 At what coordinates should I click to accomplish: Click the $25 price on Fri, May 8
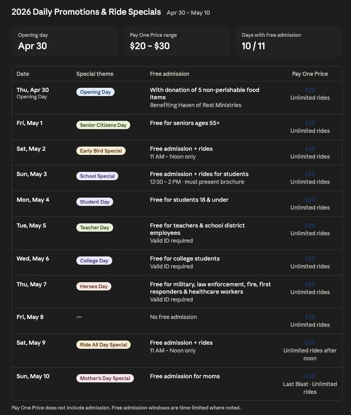pos(310,317)
